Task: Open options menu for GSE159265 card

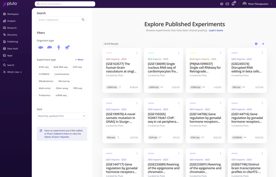Action: pyautogui.click(x=179, y=103)
